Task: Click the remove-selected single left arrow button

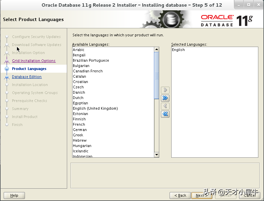Action: click(x=165, y=106)
